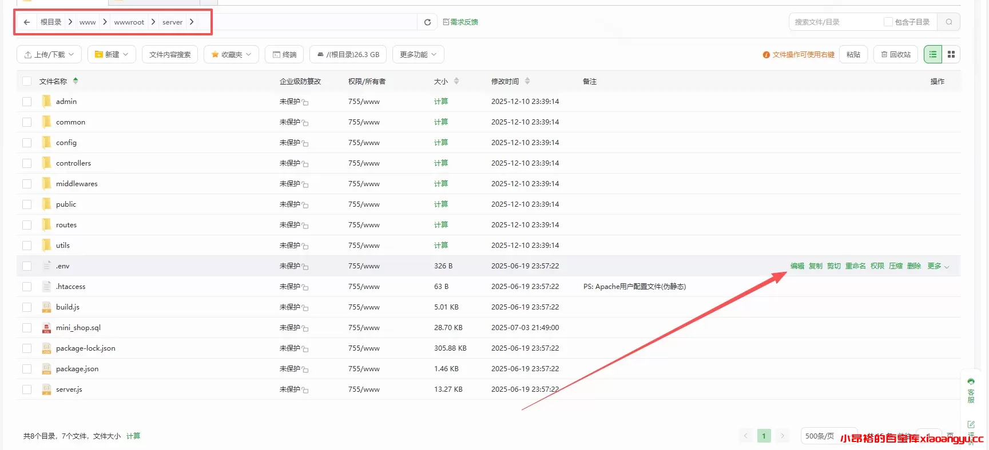Toggle the select-all header checkbox
The image size is (989, 450).
(27, 81)
